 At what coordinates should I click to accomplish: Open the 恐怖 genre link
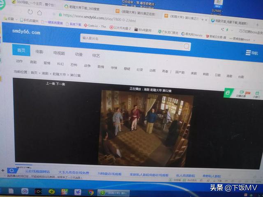point(74,65)
